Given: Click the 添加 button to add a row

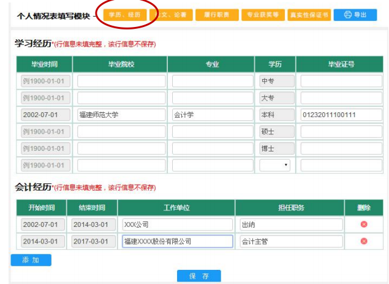Looking at the screenshot, I should coord(31,260).
